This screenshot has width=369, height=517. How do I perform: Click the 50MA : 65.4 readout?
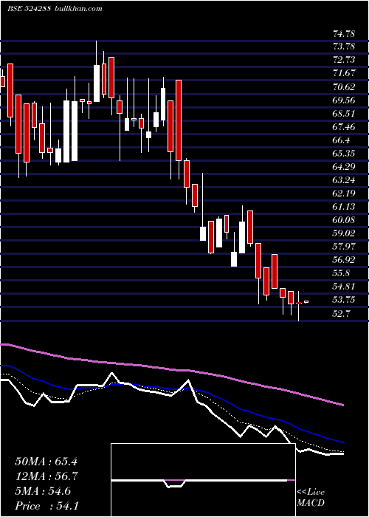click(x=46, y=462)
